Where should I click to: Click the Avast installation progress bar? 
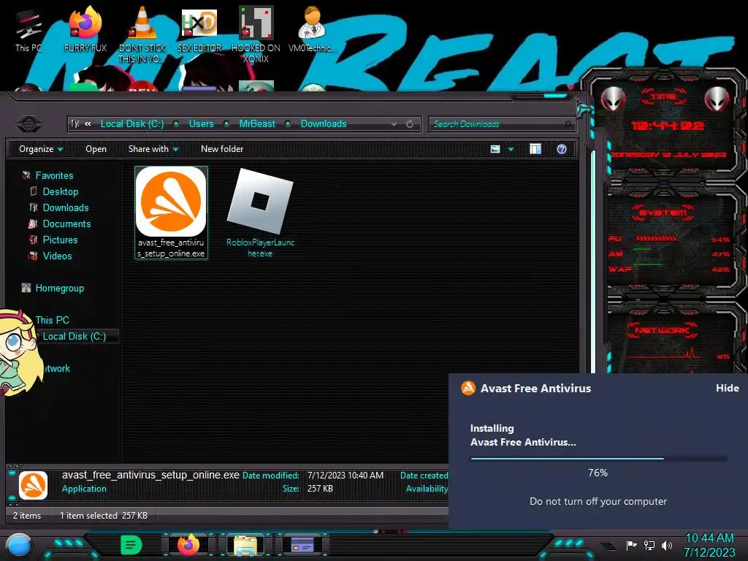coord(598,459)
